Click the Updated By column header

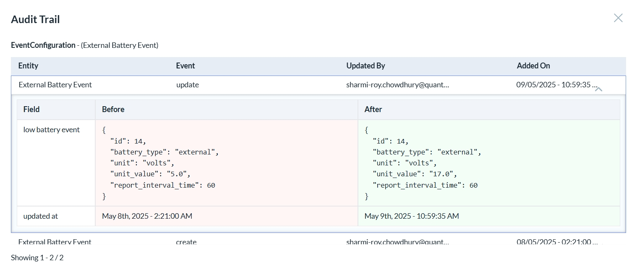tap(365, 66)
